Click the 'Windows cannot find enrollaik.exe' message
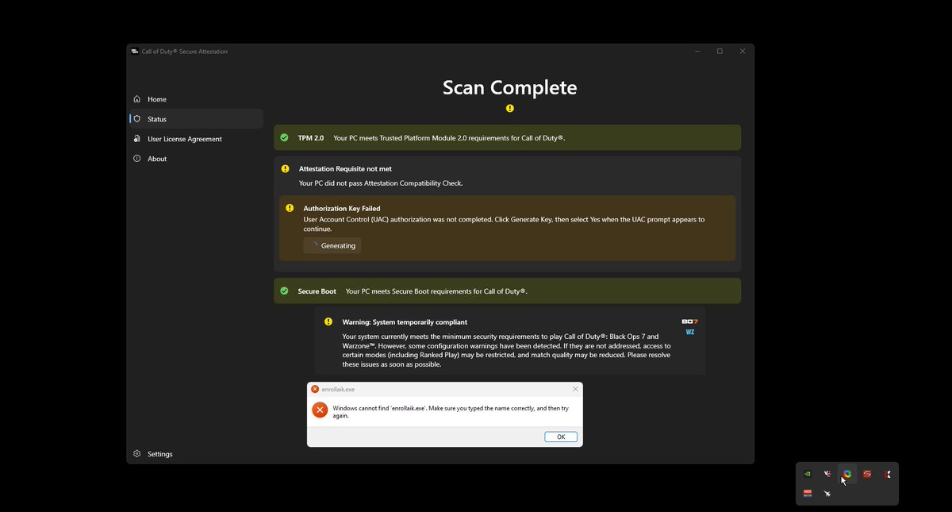 coord(451,412)
